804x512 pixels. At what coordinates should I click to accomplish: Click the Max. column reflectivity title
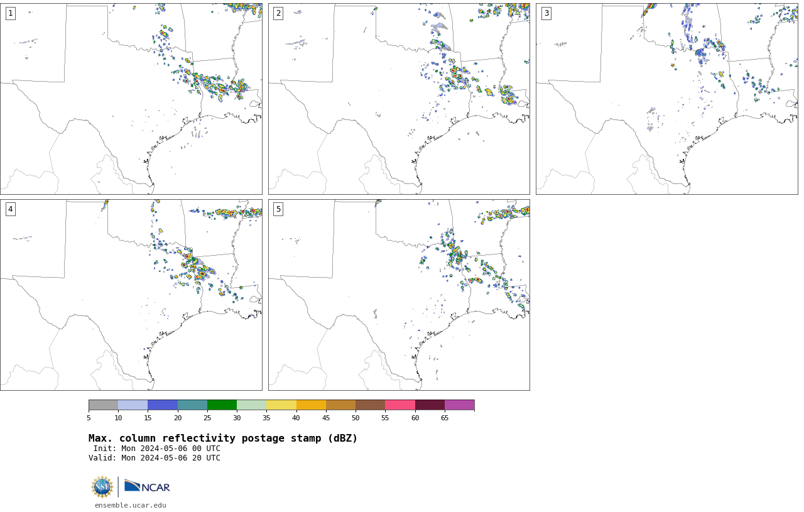click(223, 438)
